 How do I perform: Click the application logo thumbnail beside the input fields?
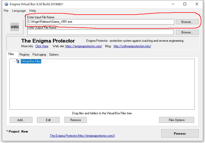(15, 27)
